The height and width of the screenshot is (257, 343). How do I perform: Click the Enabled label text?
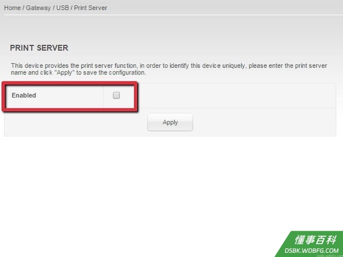click(x=24, y=95)
